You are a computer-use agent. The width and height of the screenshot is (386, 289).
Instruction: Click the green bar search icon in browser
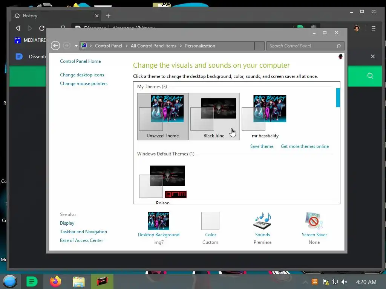click(x=370, y=76)
